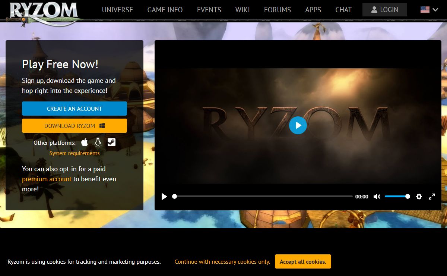This screenshot has width=447, height=276.
Task: Open the GAME INFO menu
Action: click(165, 10)
